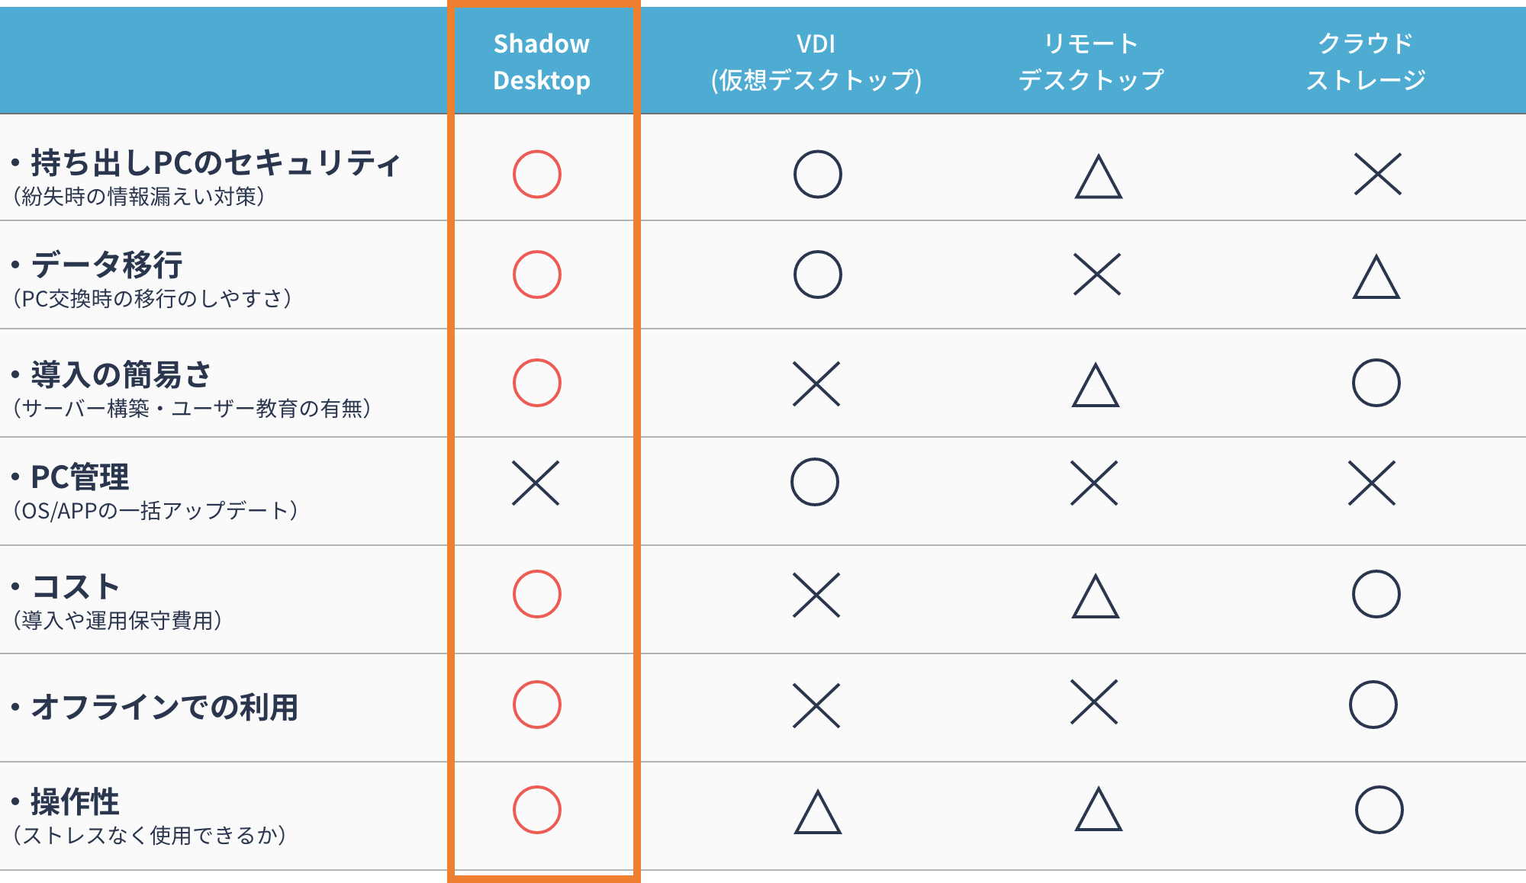
Task: Click the 操作性 row label
Action: [74, 801]
